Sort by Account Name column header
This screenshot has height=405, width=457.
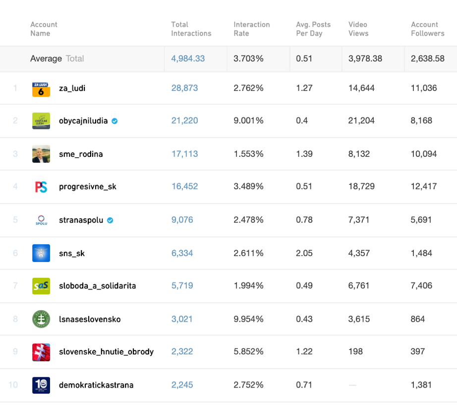coord(44,29)
